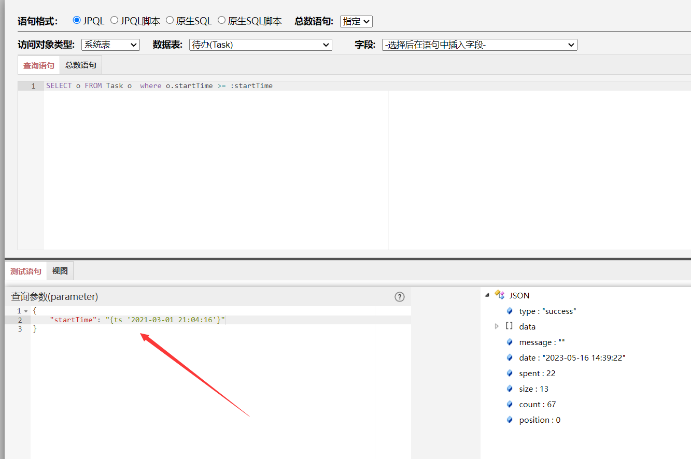Collapse the JSON root tree node
Image resolution: width=691 pixels, height=459 pixels.
point(487,295)
